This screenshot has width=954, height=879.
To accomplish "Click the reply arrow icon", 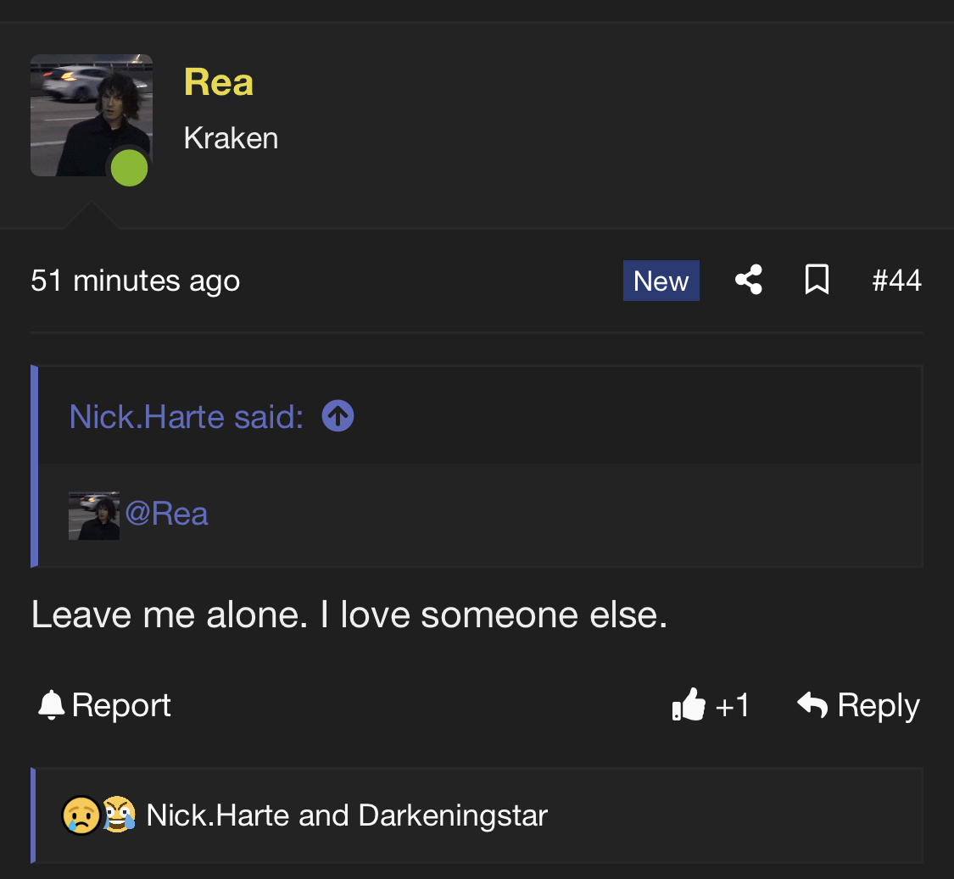I will [x=812, y=704].
